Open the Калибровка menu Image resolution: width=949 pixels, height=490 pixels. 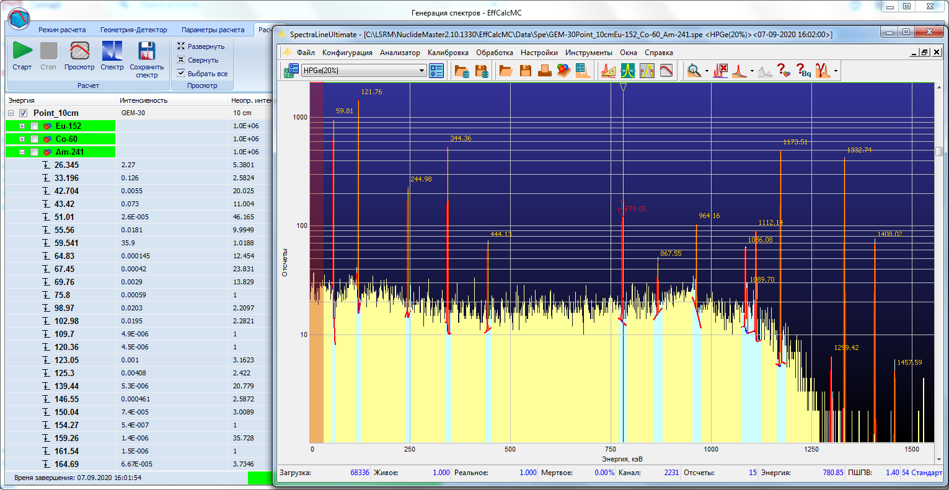click(x=448, y=53)
